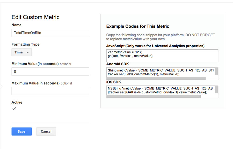Click the Android SDK vertical scrollbar
233x149 pixels.
click(x=216, y=72)
